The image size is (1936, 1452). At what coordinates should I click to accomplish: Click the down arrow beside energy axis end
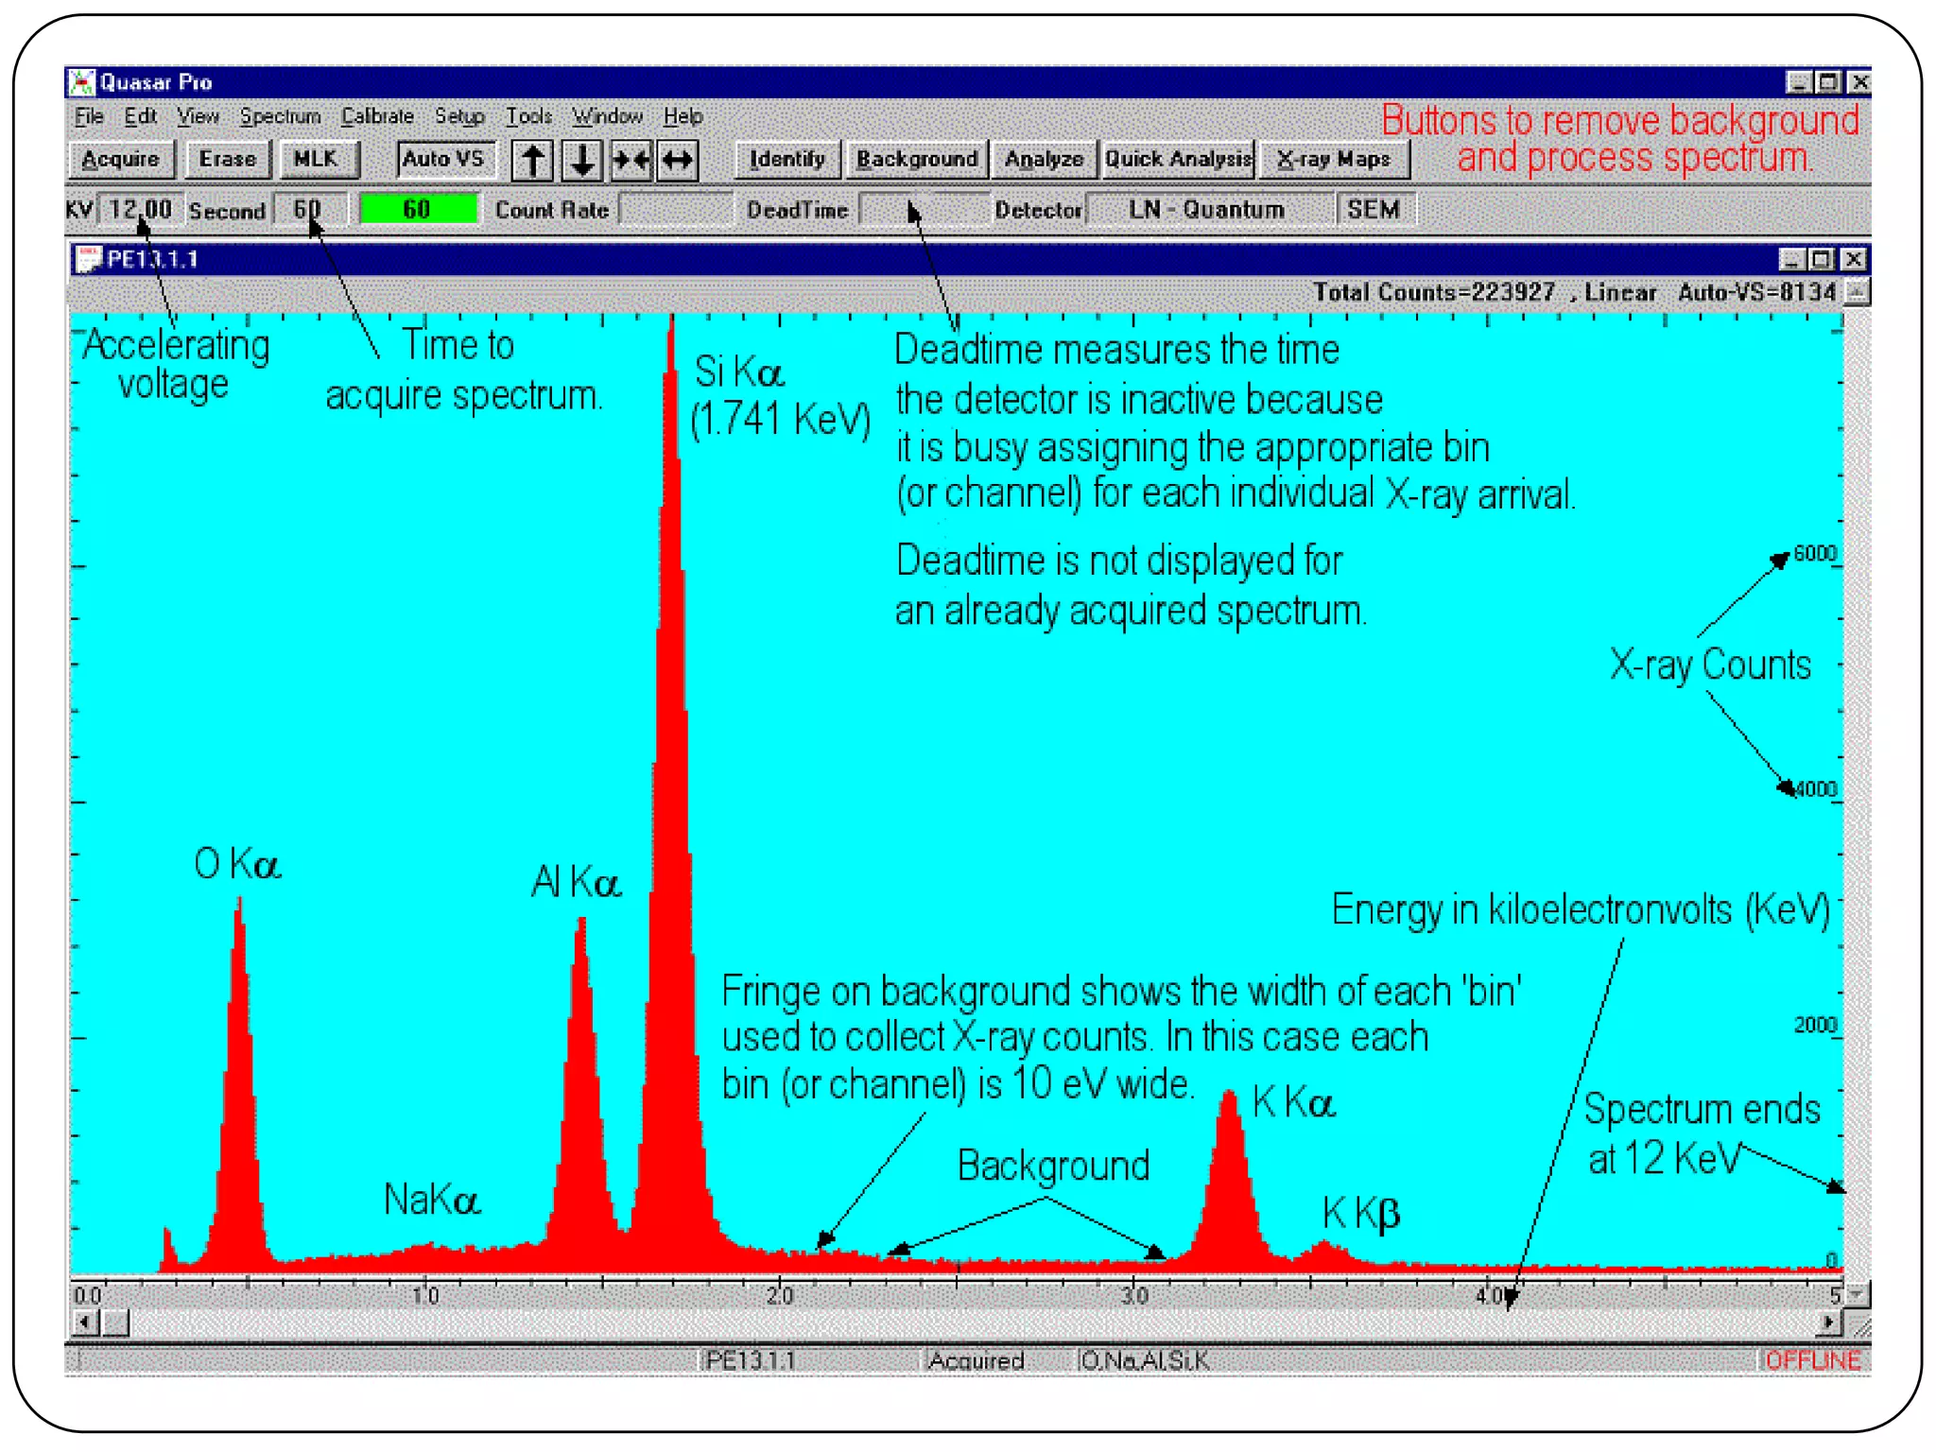pos(1858,1293)
